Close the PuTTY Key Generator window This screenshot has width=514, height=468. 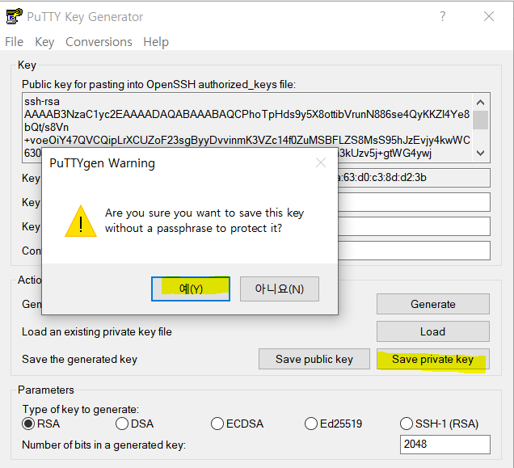pos(489,16)
